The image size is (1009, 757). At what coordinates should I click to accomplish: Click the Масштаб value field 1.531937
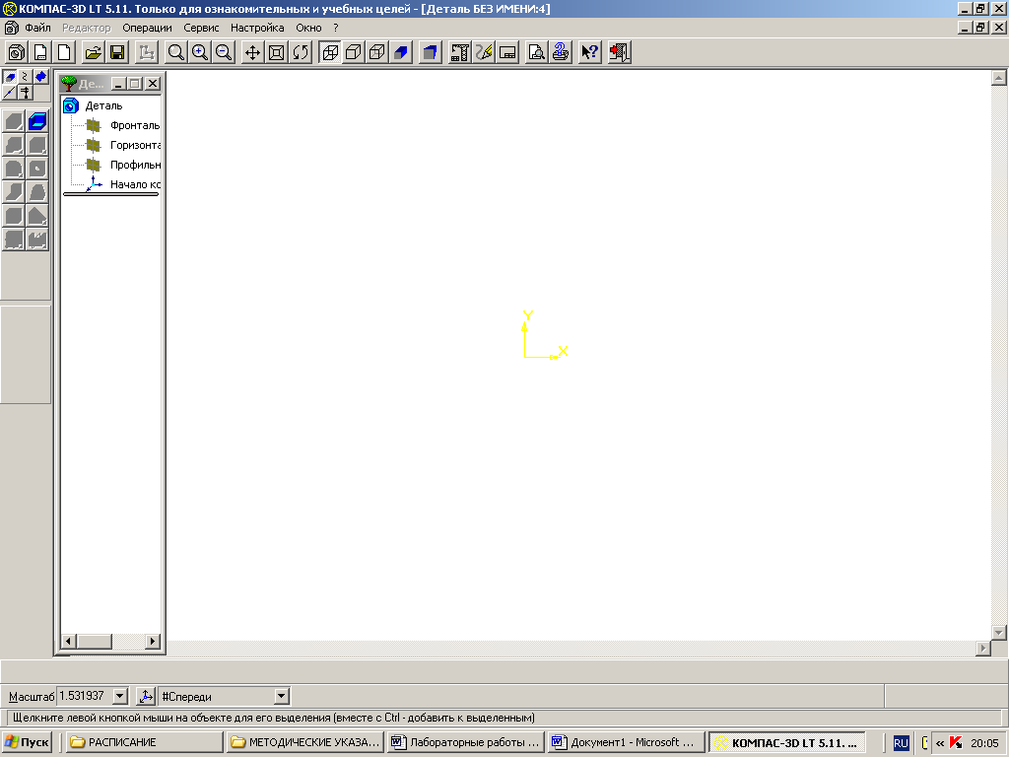[85, 696]
